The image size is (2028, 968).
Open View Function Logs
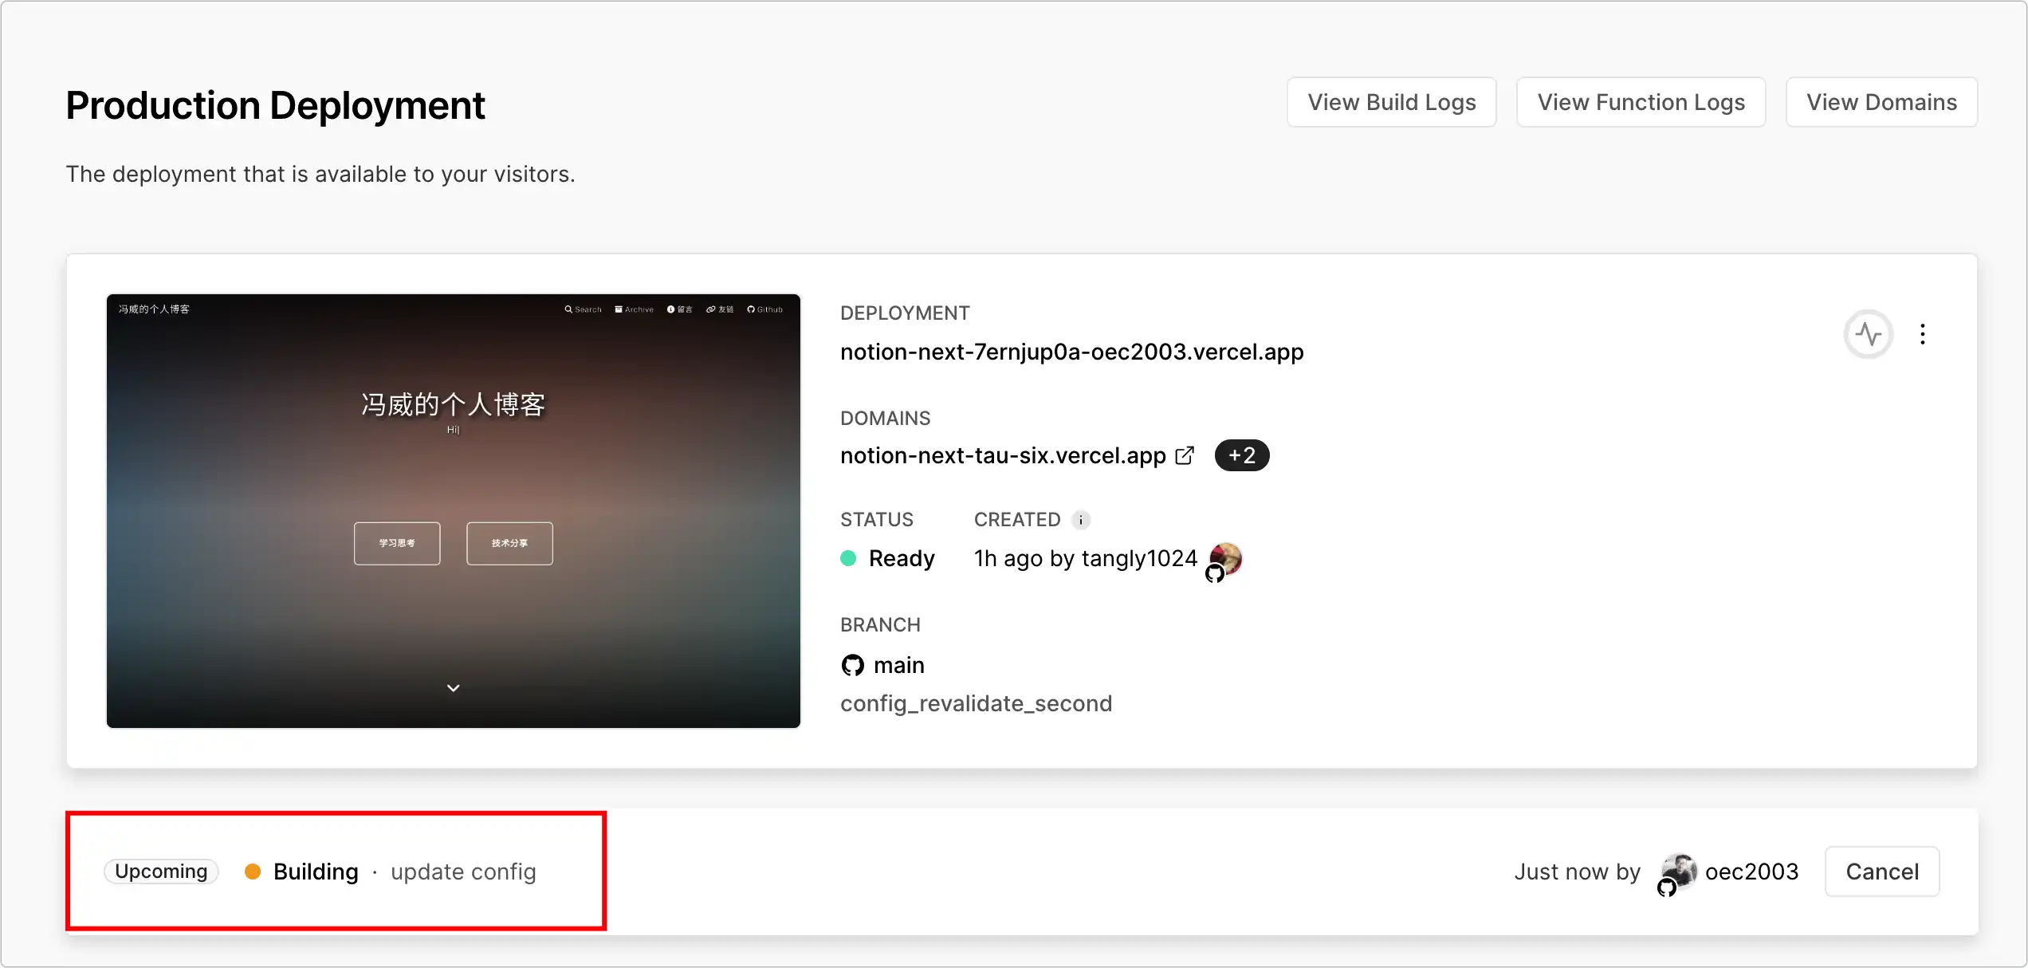[x=1641, y=102]
